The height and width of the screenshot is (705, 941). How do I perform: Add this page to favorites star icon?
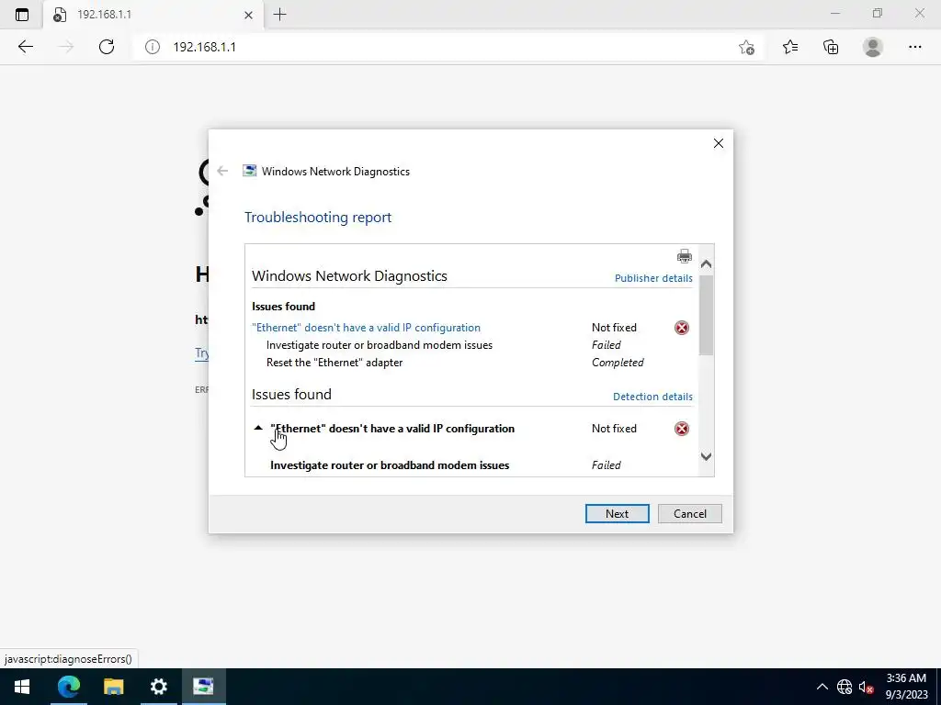tap(746, 47)
